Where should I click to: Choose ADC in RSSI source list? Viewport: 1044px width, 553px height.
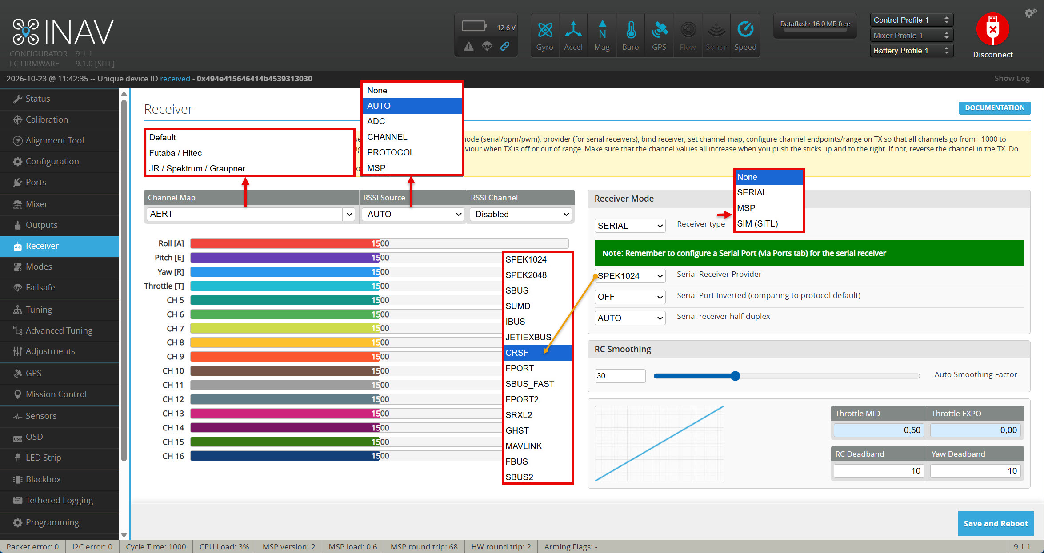(x=412, y=121)
